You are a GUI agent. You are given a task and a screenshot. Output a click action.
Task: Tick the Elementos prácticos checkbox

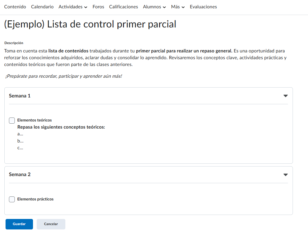[x=12, y=199]
